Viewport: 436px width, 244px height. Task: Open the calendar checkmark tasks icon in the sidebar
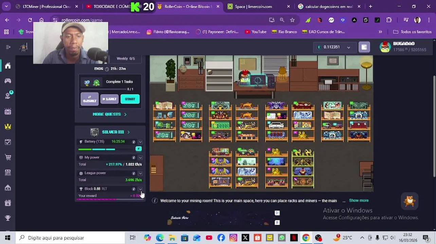tap(7, 142)
